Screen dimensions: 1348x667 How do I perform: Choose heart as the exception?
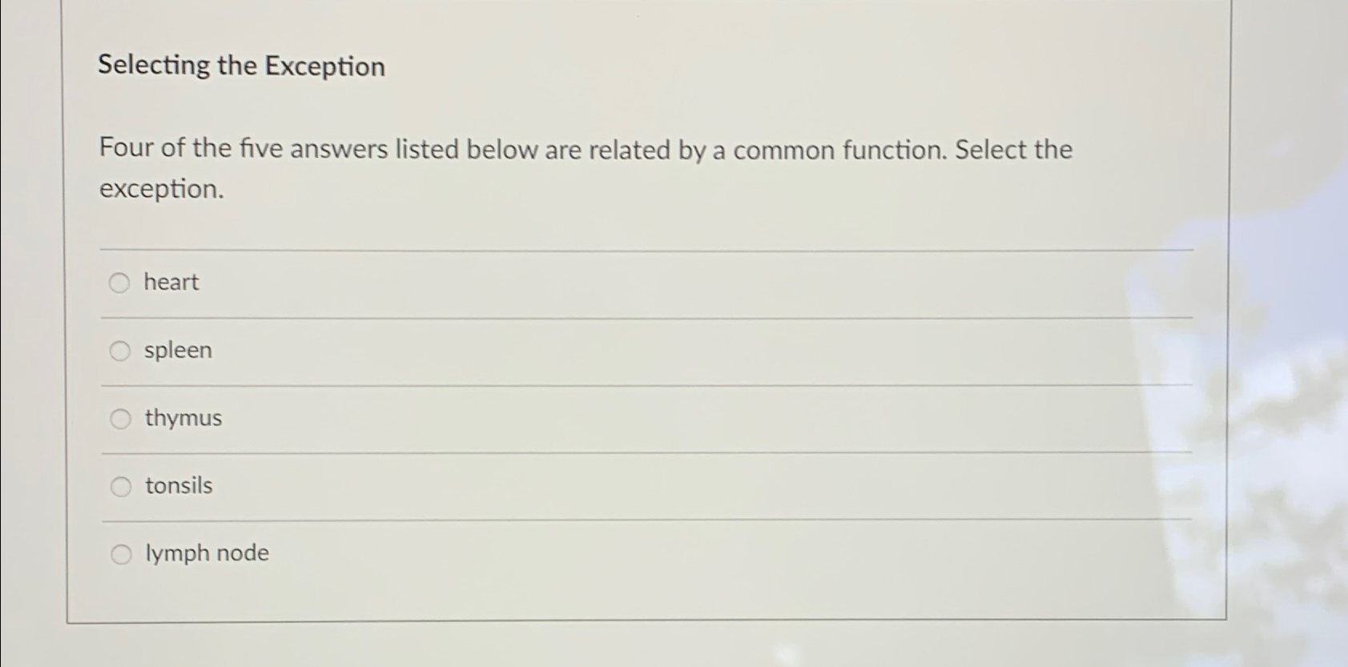120,283
